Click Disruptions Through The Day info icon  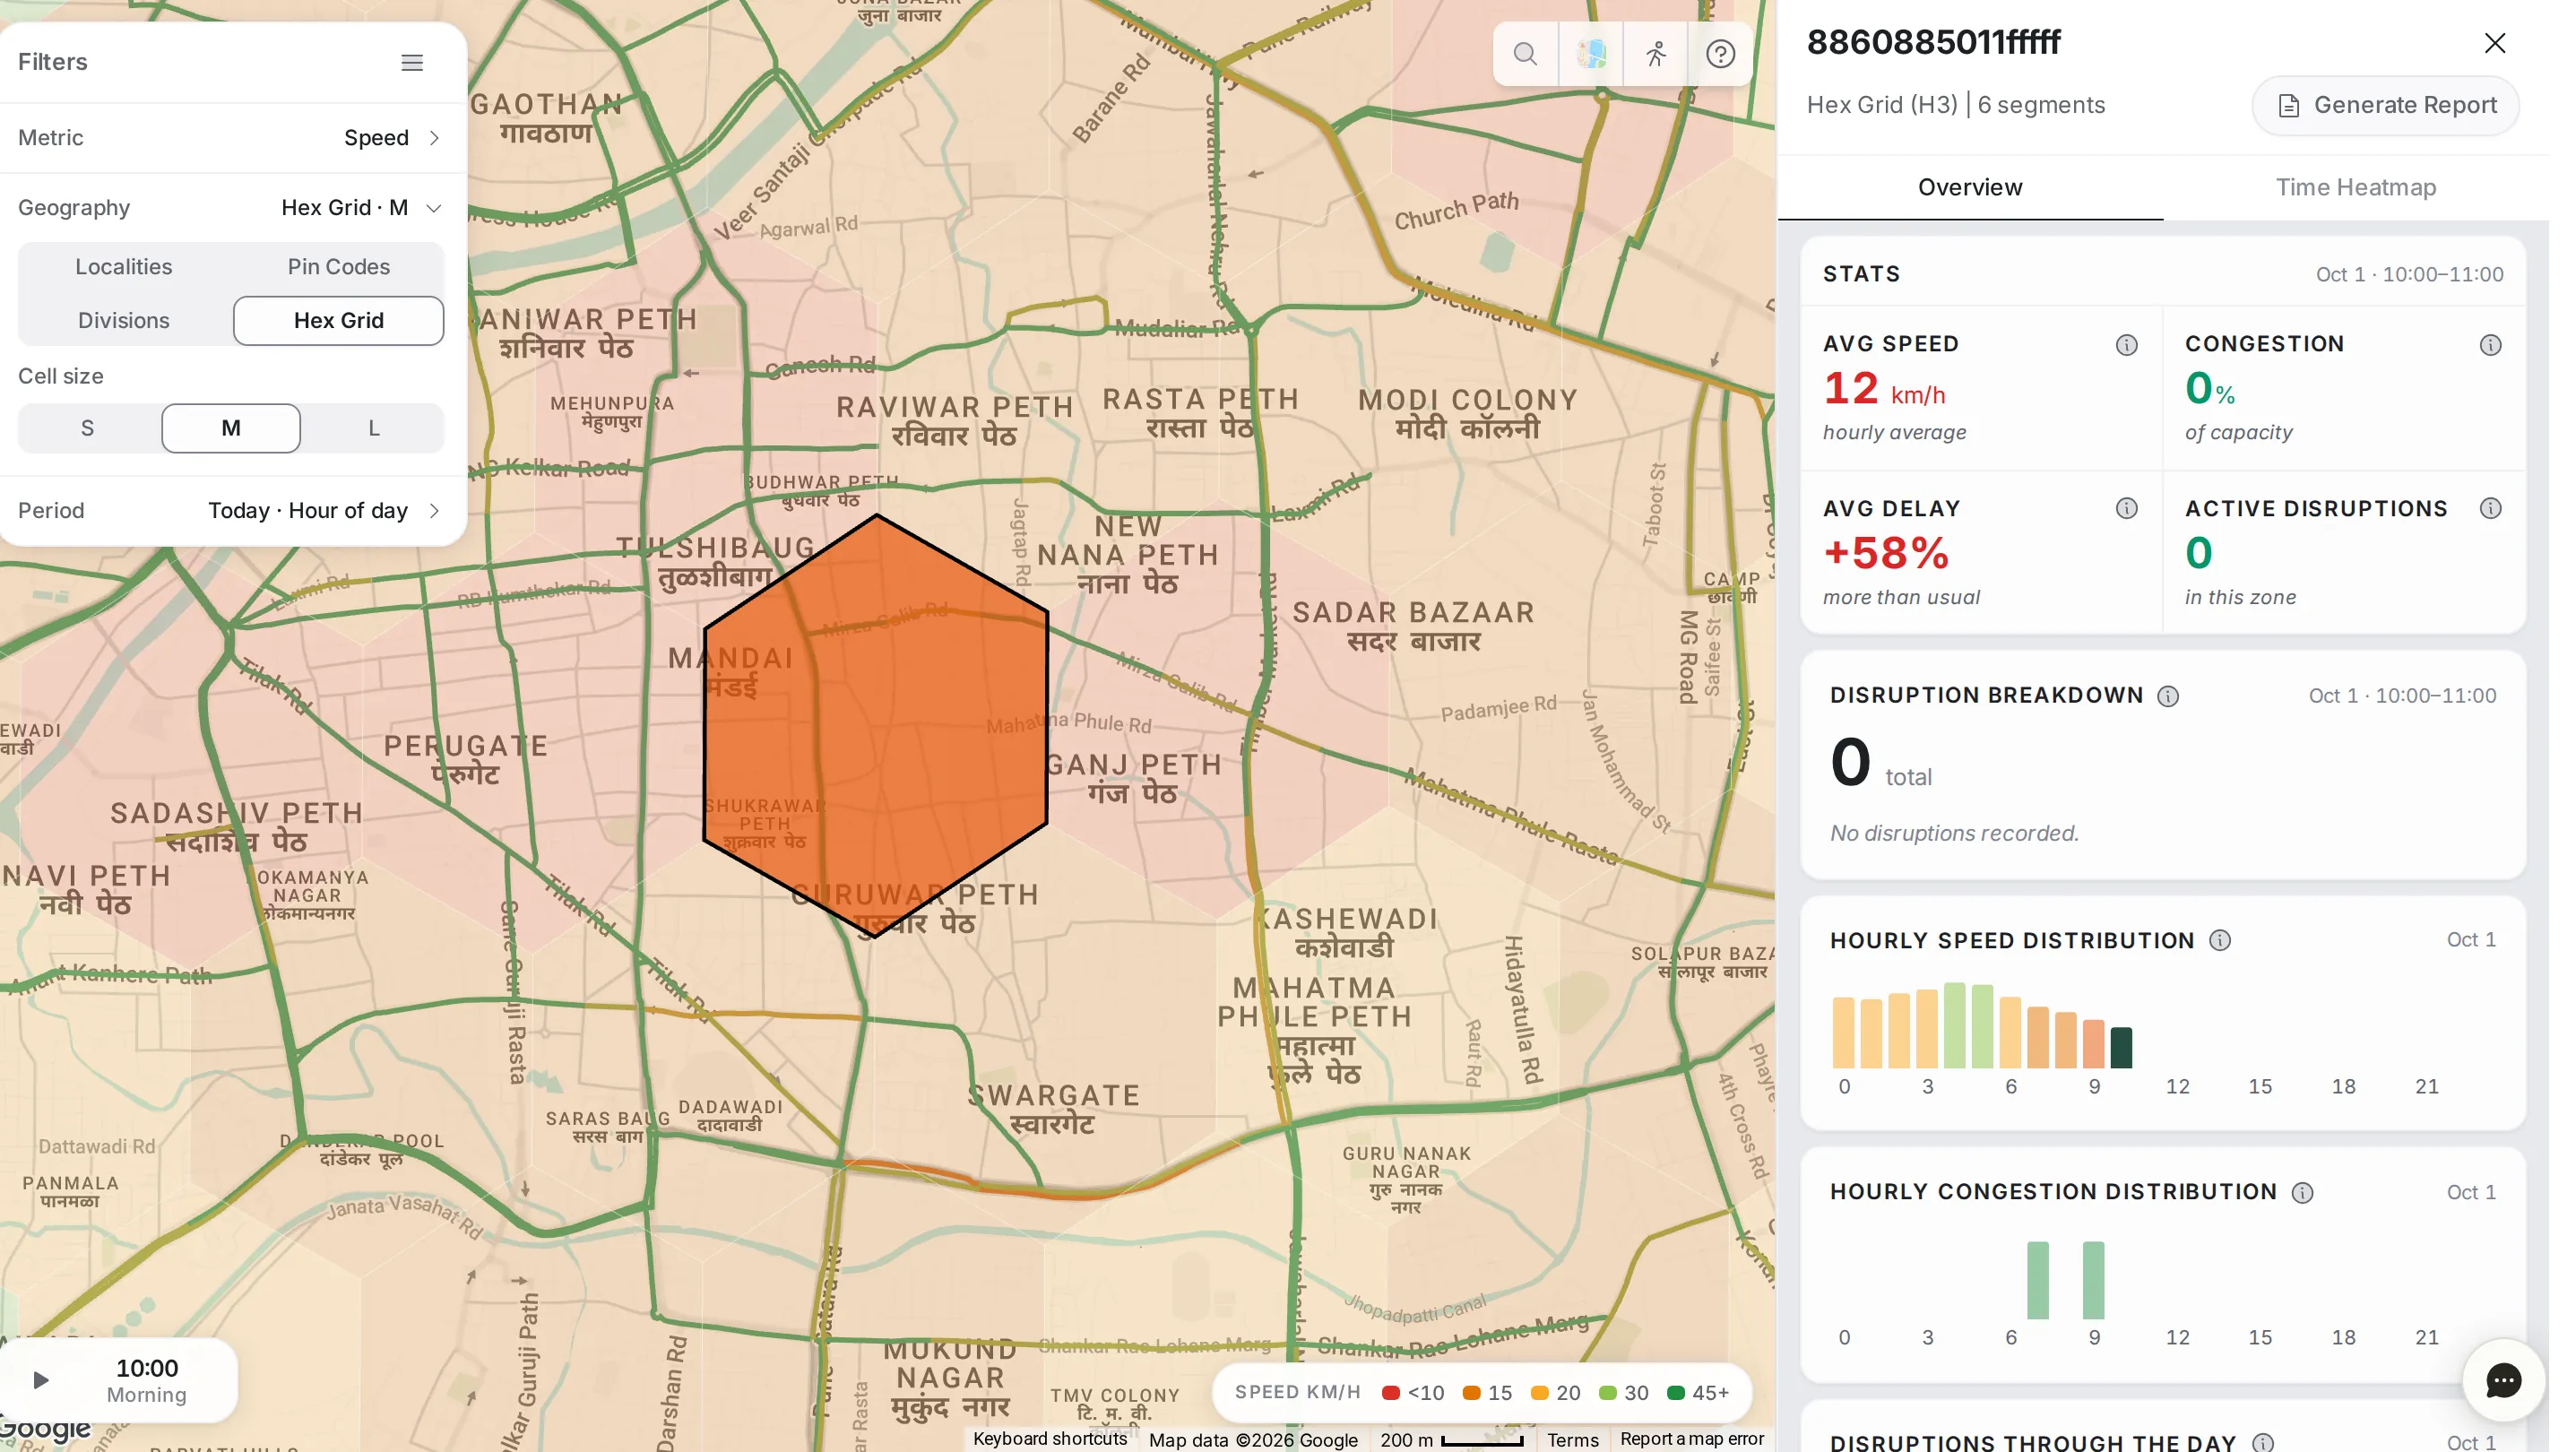[2262, 1442]
